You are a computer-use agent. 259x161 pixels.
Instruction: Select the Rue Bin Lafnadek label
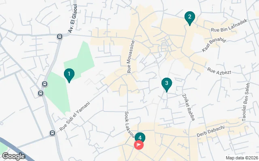coord(229,25)
